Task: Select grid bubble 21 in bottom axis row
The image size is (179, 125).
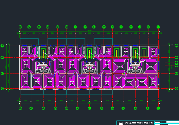Action: [x=135, y=108]
